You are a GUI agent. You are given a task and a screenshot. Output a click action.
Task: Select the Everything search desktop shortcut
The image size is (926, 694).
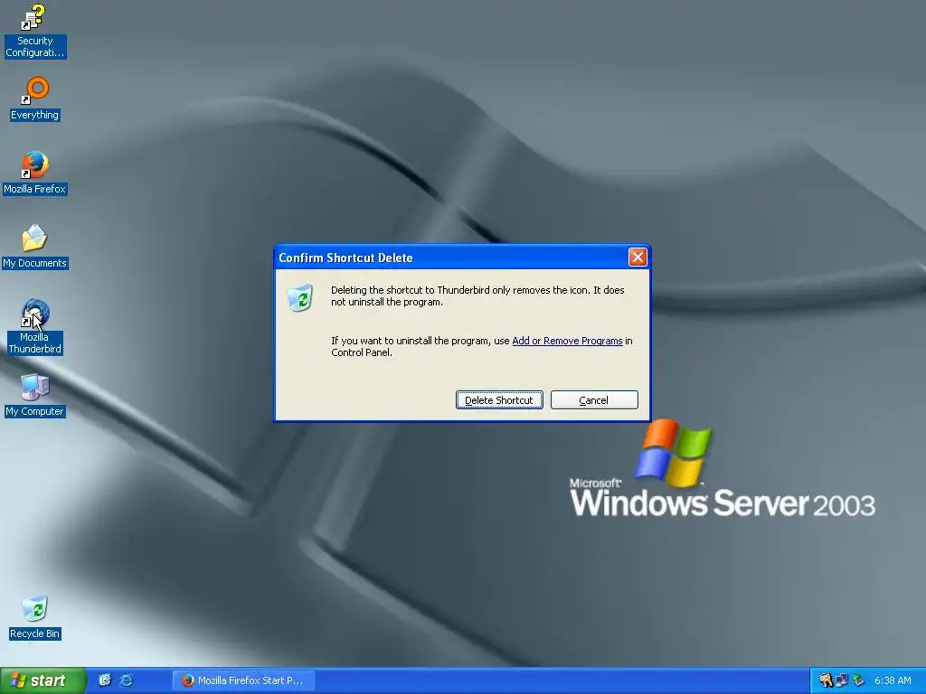click(x=35, y=99)
